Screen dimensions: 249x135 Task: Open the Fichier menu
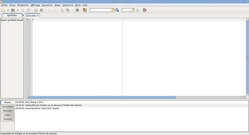4,5
